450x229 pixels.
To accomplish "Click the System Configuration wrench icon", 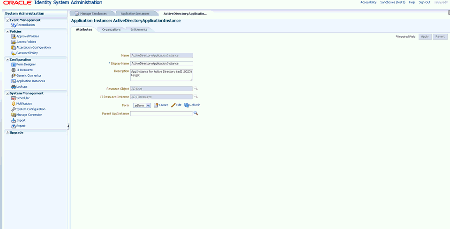I will click(14, 109).
